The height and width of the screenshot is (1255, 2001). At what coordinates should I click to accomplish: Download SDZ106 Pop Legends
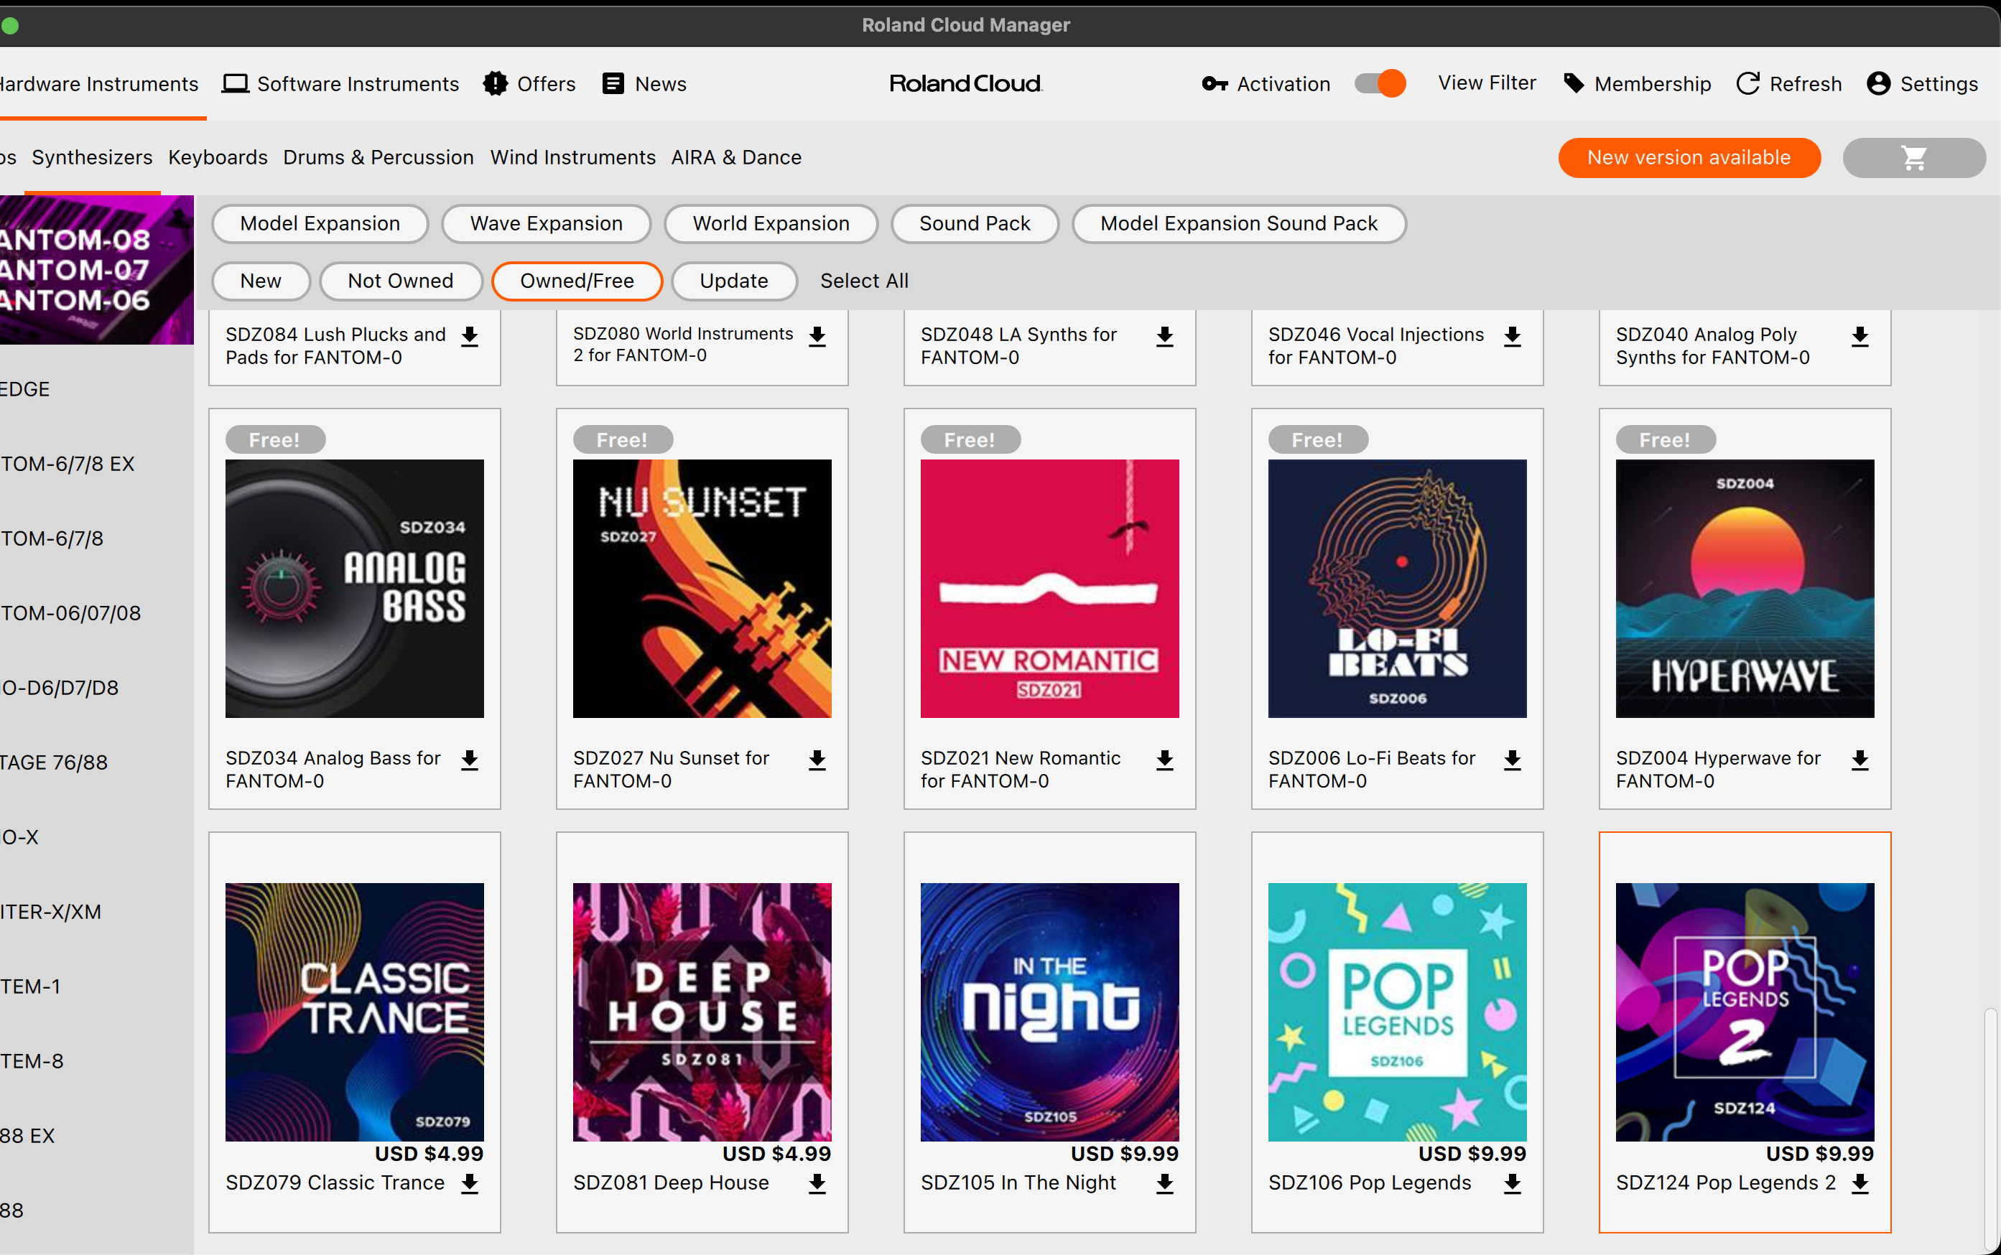(x=1513, y=1184)
